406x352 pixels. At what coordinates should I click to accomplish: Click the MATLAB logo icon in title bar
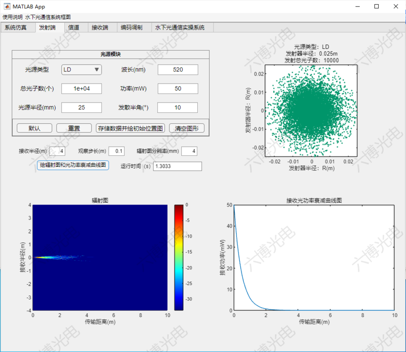(7, 6)
